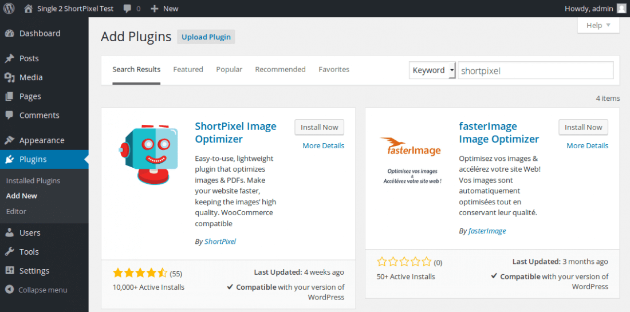Click Upload Plugin button
The height and width of the screenshot is (312, 630).
206,37
